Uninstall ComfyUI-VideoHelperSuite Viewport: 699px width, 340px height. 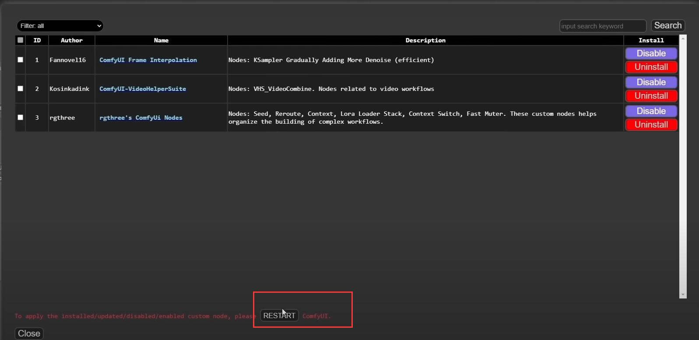pos(651,96)
